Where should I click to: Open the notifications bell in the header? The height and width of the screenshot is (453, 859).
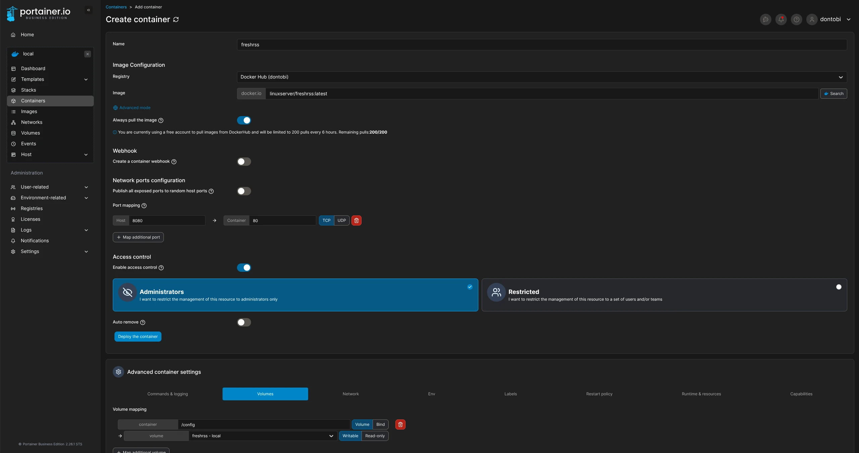tap(781, 19)
